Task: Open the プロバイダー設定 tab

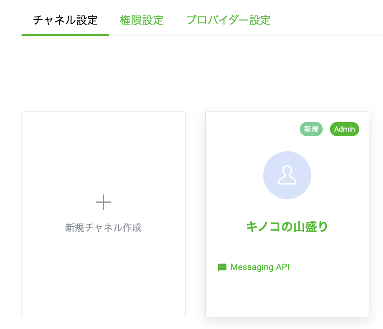Action: click(229, 20)
